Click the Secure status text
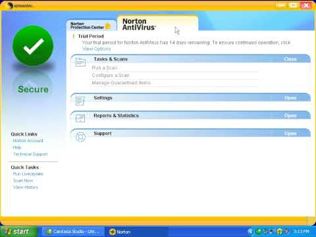 [x=33, y=90]
